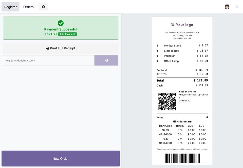Open the user avatar menu
This screenshot has height=168, width=243.
tap(227, 7)
